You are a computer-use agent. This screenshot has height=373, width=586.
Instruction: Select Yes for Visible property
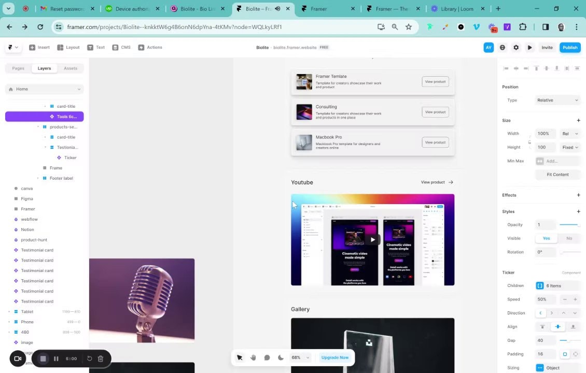pos(546,238)
